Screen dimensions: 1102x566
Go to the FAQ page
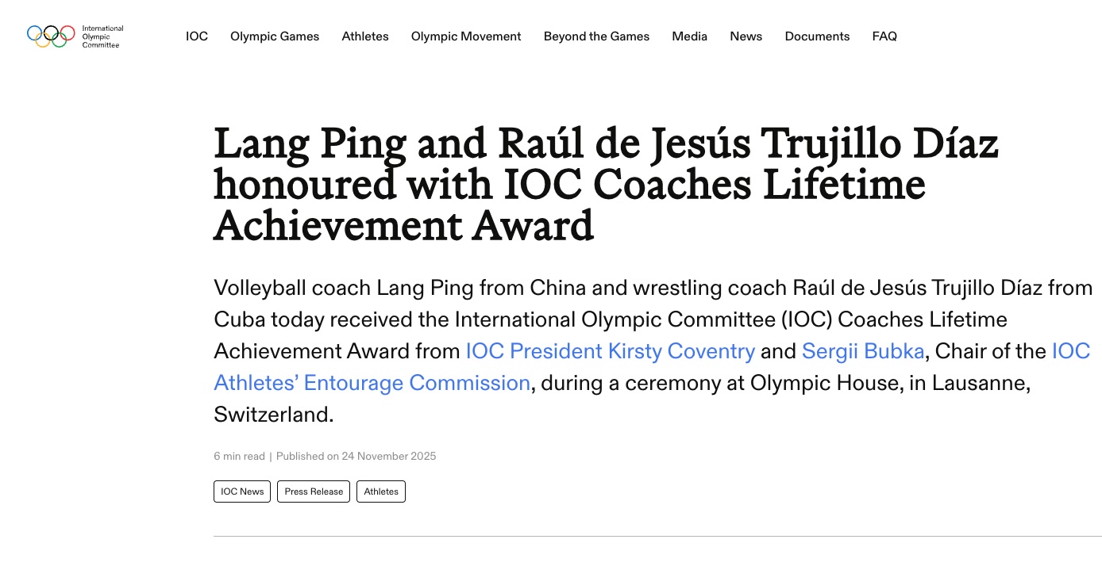(884, 36)
